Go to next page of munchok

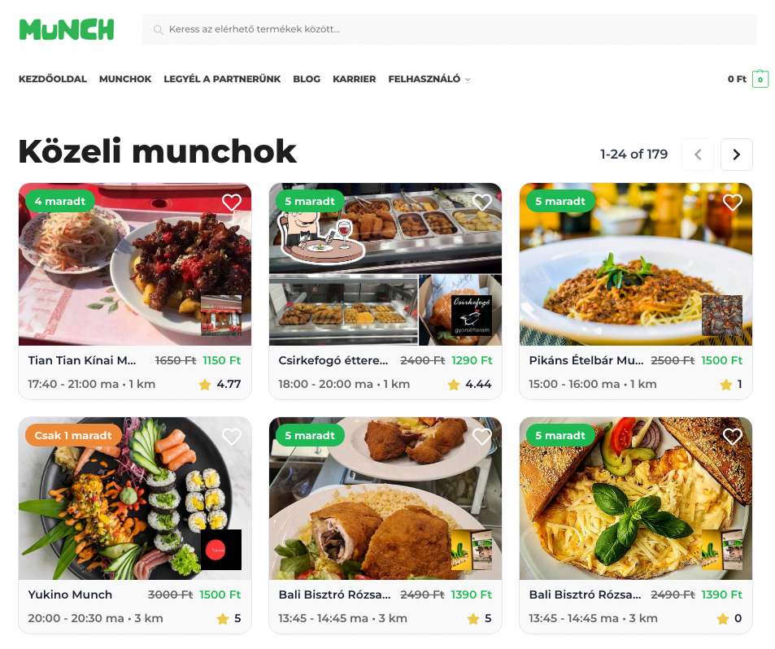(x=737, y=155)
